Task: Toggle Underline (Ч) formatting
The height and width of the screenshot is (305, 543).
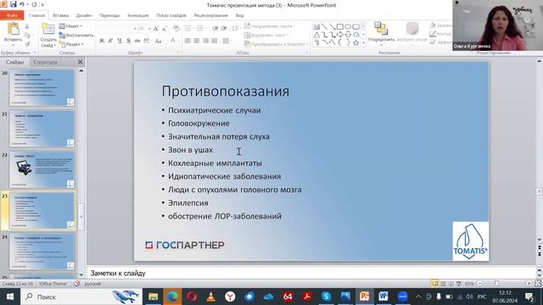Action: click(120, 41)
